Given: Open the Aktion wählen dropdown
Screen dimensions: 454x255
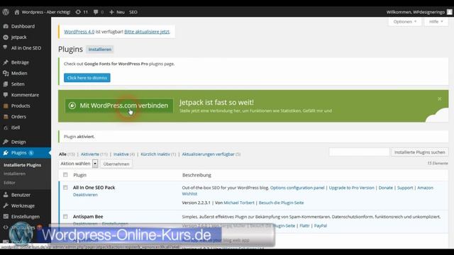Looking at the screenshot, I should (78, 164).
